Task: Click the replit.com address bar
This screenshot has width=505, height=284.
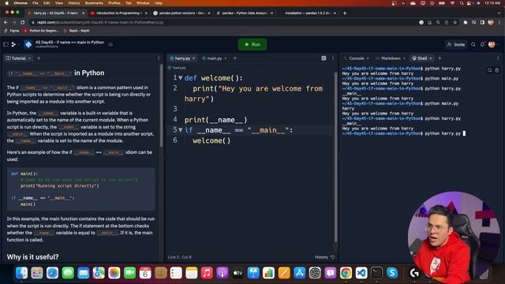Action: point(223,22)
